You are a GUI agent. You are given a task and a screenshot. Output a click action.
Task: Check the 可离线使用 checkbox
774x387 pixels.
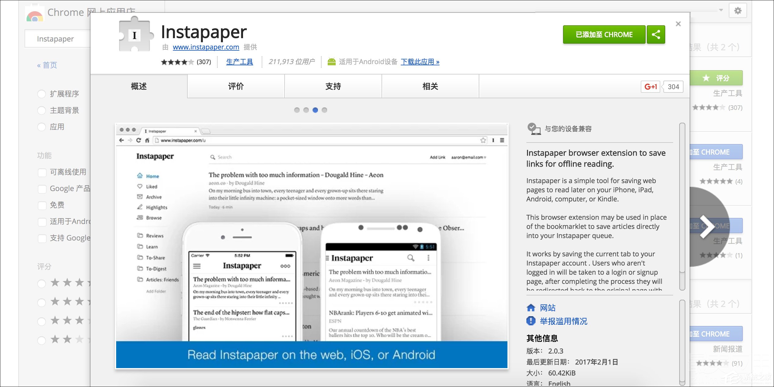tap(42, 172)
